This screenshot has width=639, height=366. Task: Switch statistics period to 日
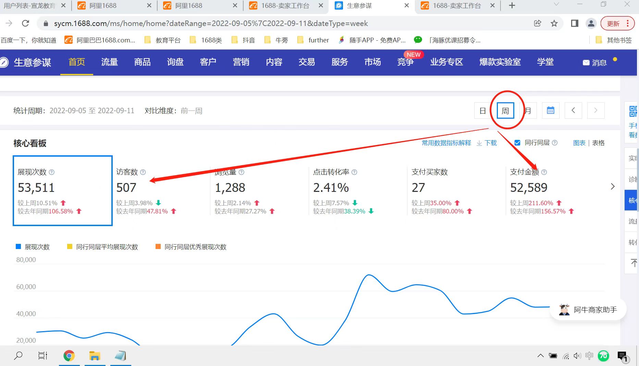coord(482,110)
